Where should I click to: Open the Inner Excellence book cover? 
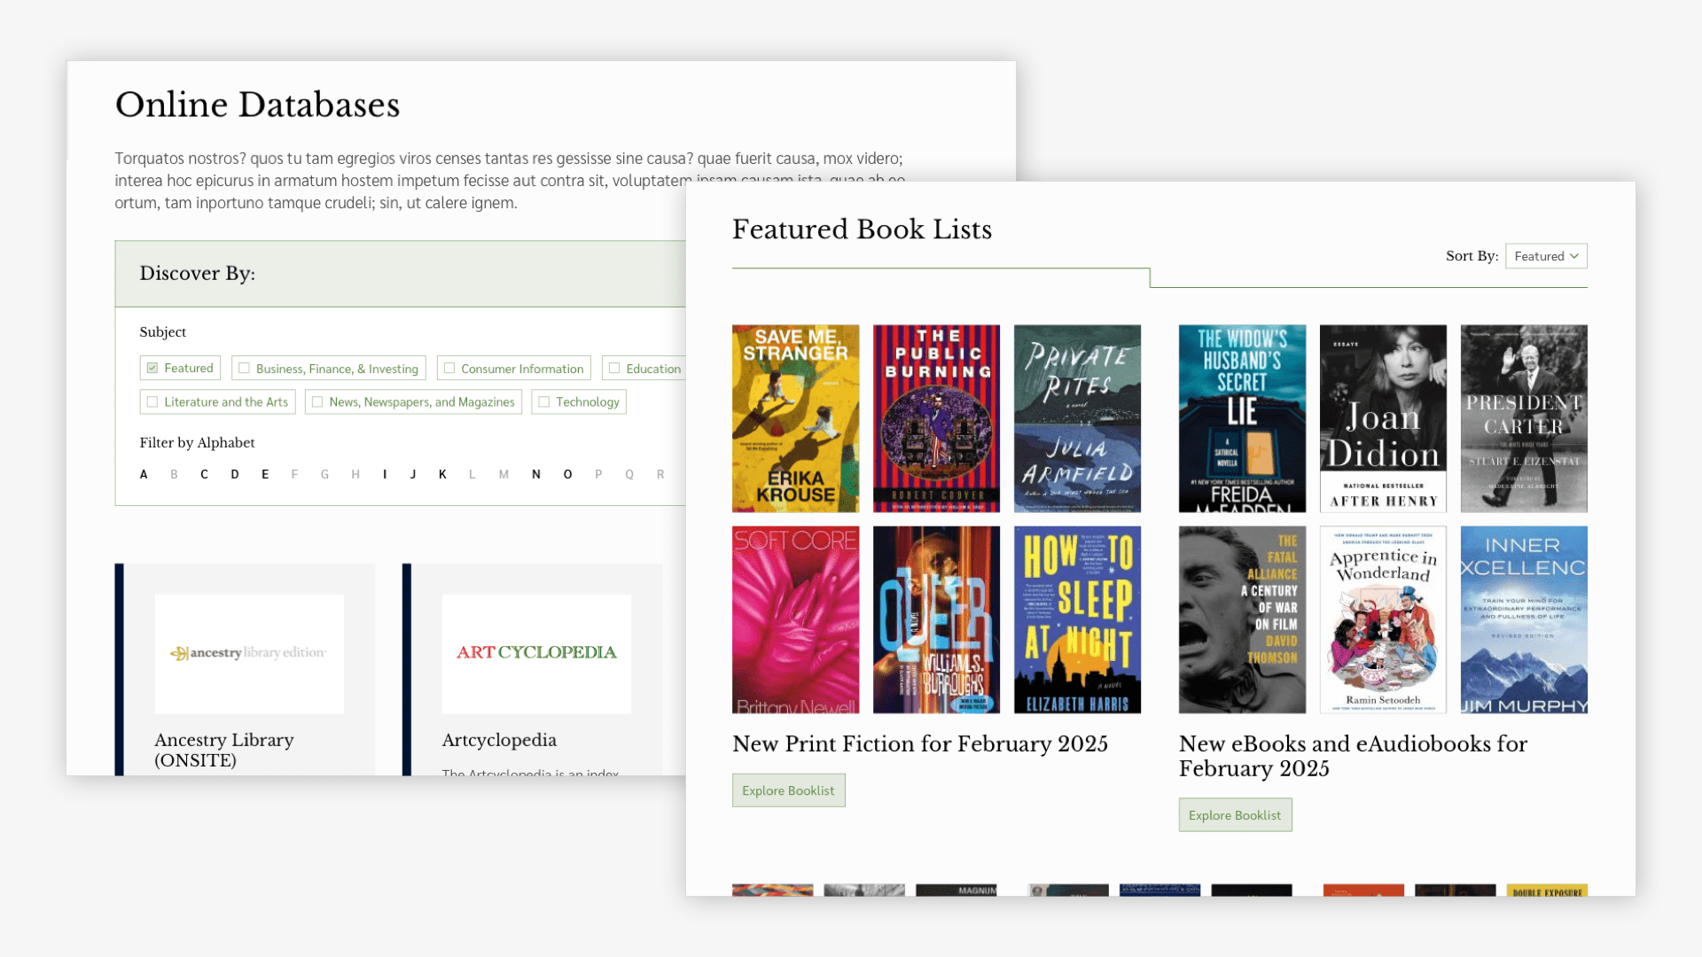[1524, 619]
